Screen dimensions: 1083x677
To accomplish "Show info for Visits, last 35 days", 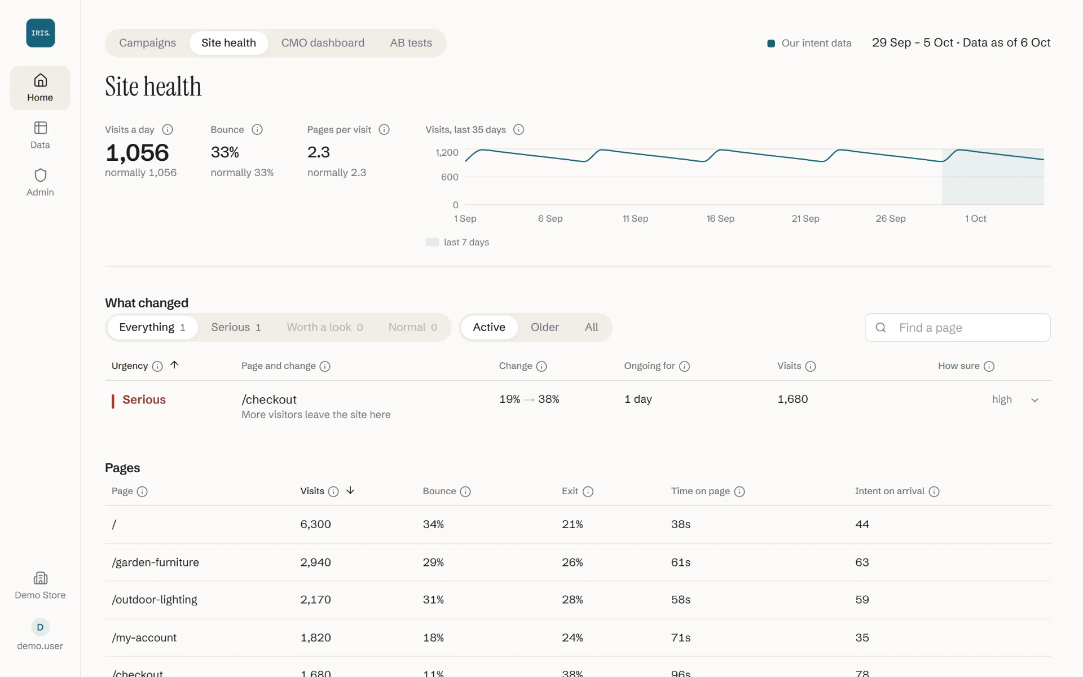I will (519, 130).
